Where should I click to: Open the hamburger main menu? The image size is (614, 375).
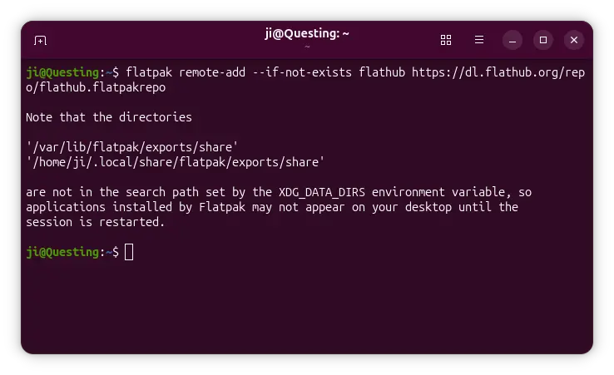[x=479, y=40]
